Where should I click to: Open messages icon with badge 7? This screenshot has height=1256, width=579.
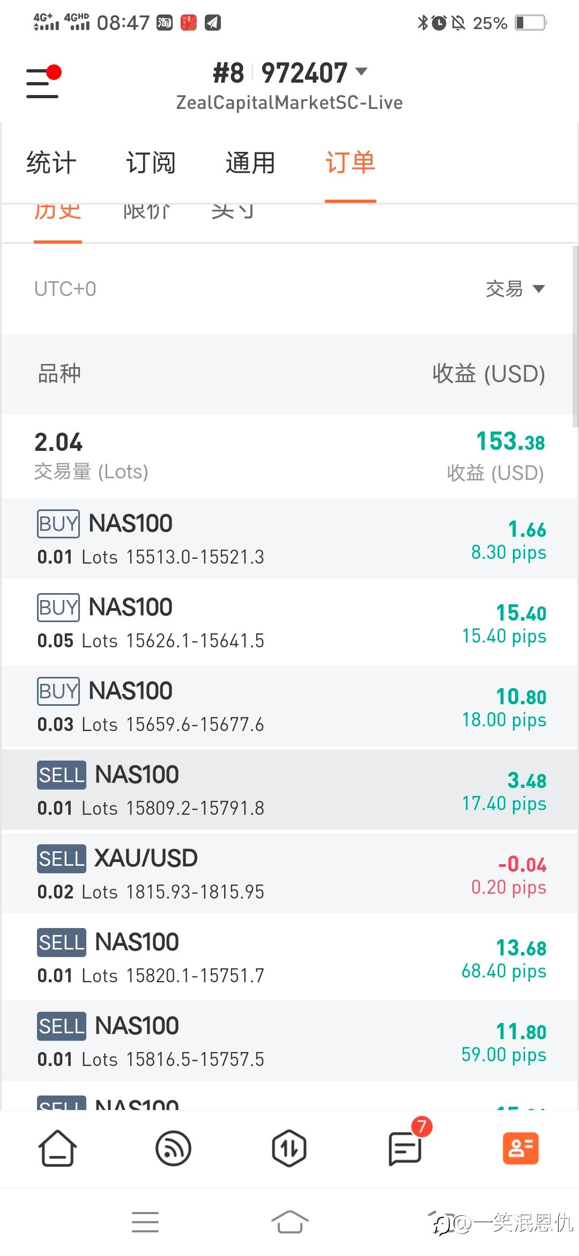pyautogui.click(x=406, y=1148)
